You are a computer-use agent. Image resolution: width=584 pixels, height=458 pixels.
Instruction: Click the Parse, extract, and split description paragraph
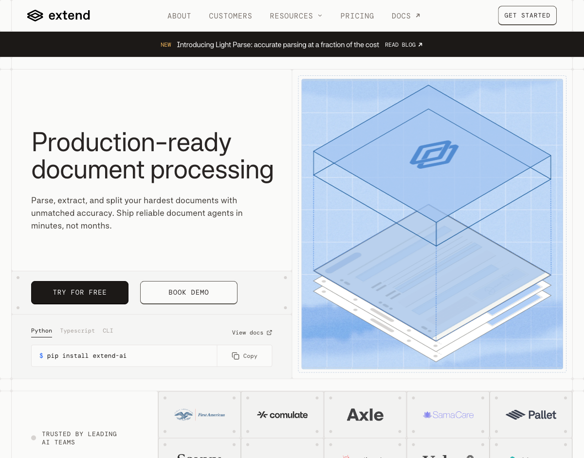137,213
